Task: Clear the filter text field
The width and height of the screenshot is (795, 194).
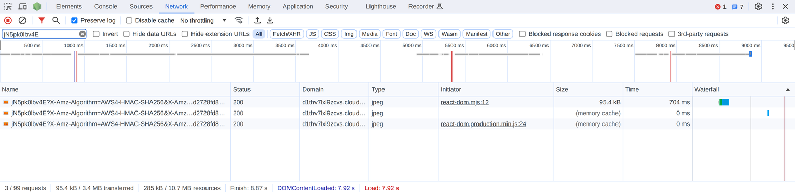Action: pyautogui.click(x=82, y=34)
